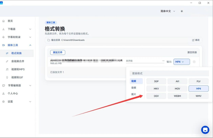213x138 pixels.
Task: Click the 已添加文件 1 count text
Action: [x=57, y=72]
